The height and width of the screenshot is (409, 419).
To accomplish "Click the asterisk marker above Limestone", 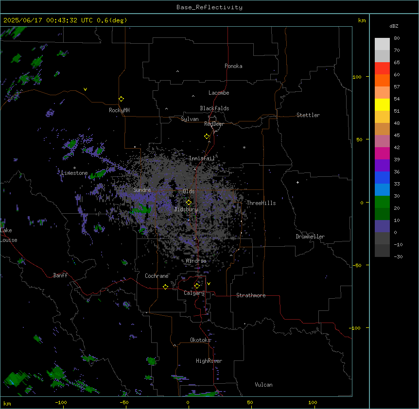I will [74, 168].
